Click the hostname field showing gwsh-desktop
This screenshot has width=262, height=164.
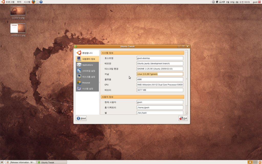[160, 58]
